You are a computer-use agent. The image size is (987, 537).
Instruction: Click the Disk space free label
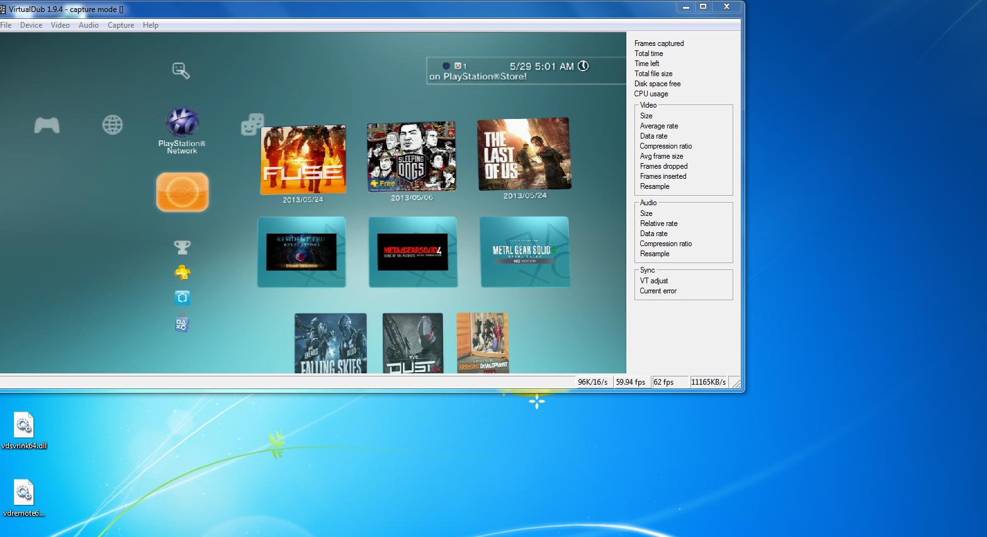click(657, 84)
